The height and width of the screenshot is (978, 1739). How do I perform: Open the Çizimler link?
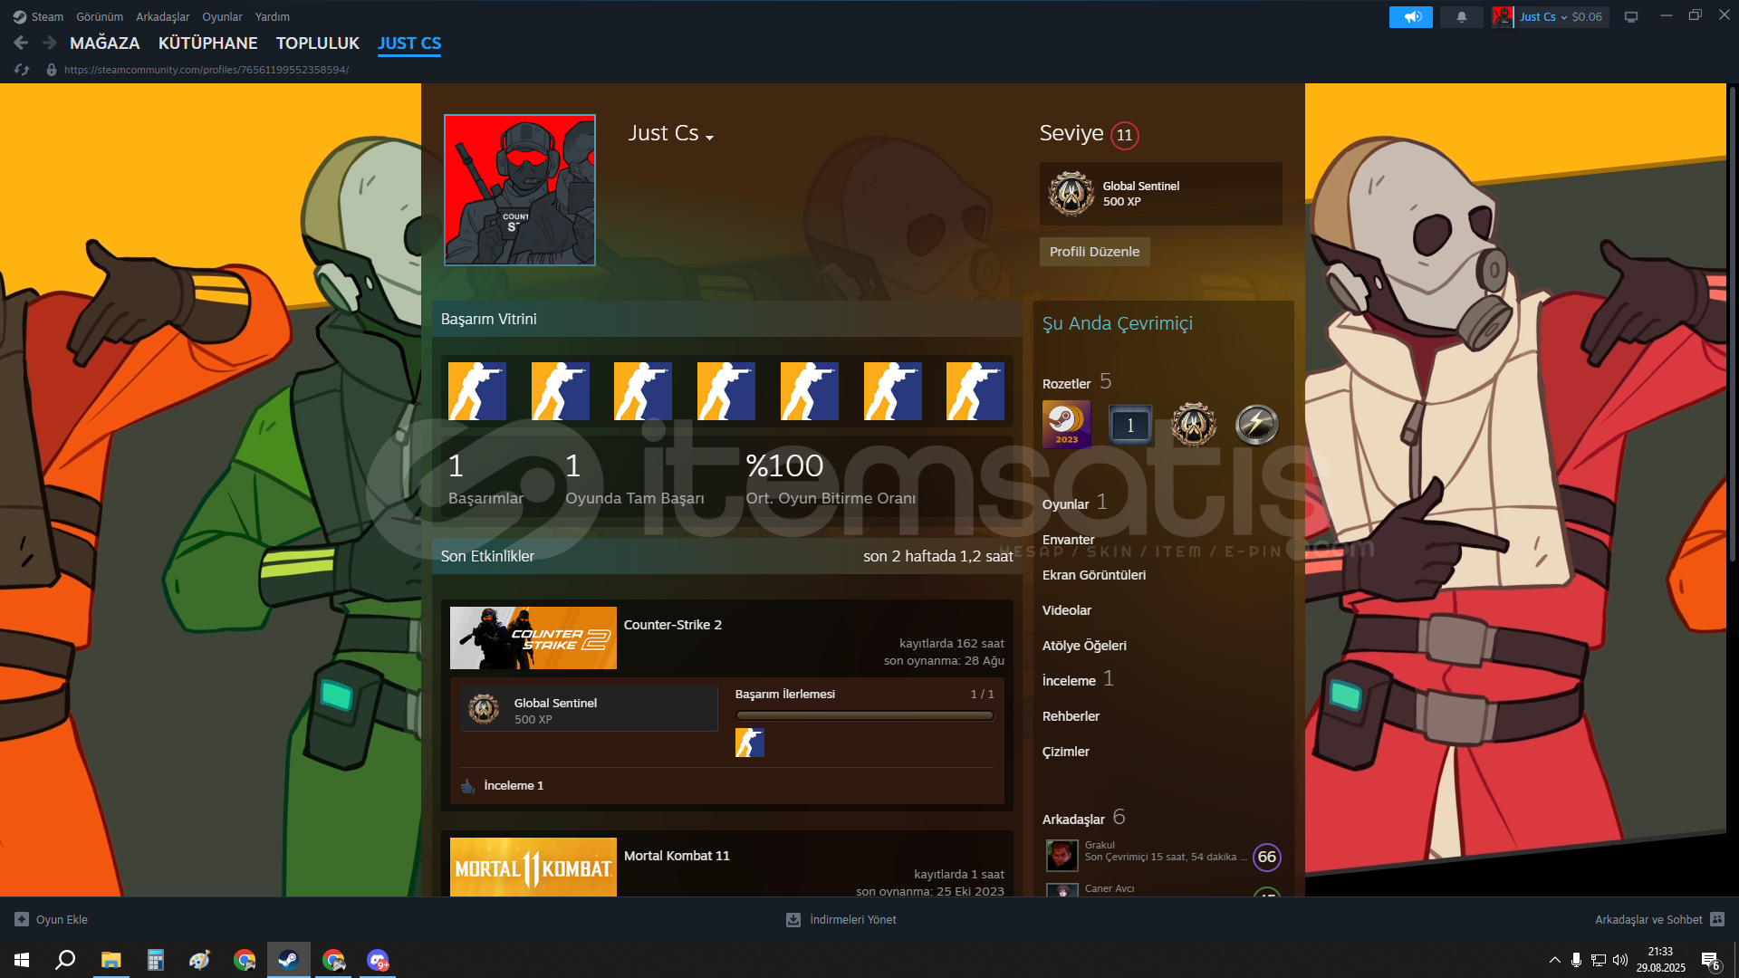tap(1066, 752)
